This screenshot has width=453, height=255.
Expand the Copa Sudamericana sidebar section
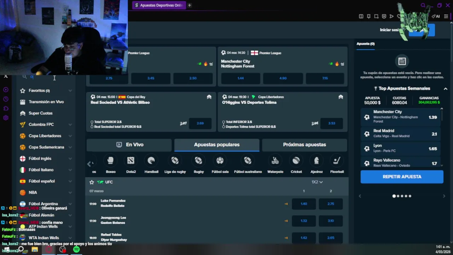coord(70,147)
